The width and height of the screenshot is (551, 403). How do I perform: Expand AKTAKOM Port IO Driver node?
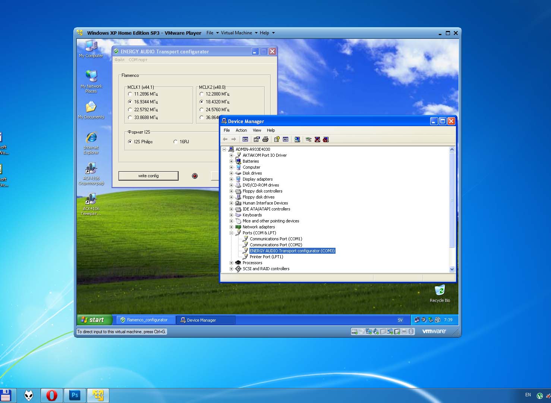click(x=231, y=155)
